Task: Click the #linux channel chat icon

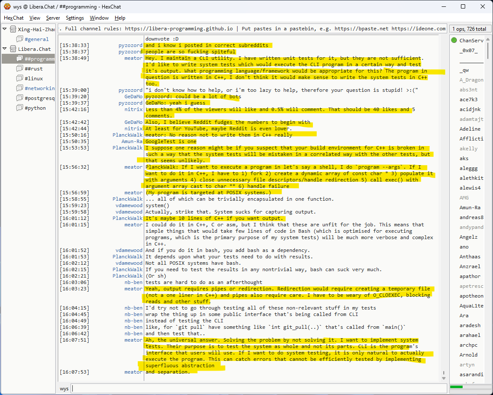Action: [19, 79]
